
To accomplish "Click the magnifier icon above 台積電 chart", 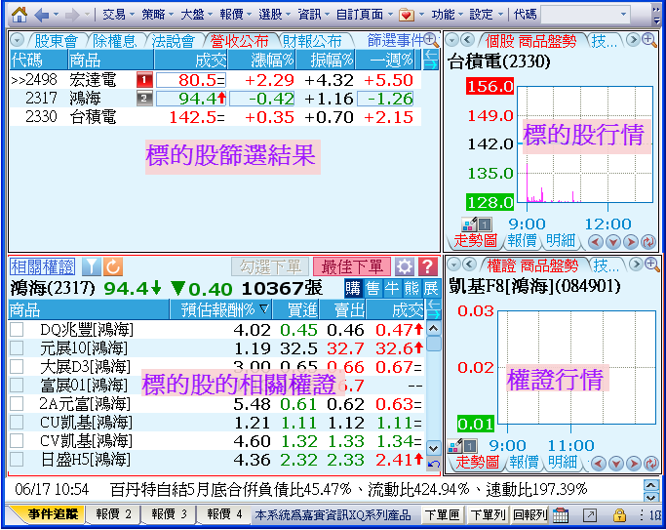I will tap(632, 40).
